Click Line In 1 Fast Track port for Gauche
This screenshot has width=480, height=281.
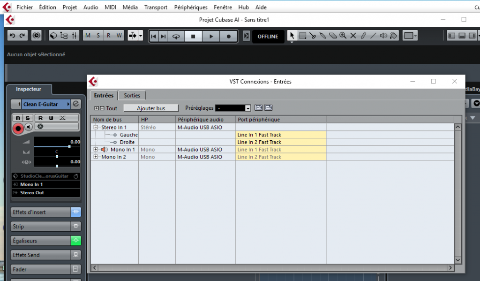[281, 135]
